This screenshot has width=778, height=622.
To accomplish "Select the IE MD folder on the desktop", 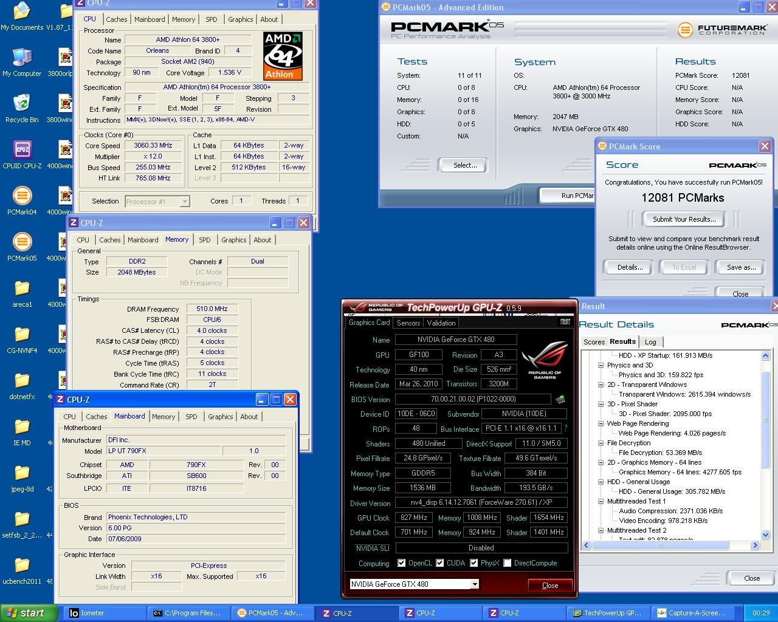I will (x=22, y=431).
